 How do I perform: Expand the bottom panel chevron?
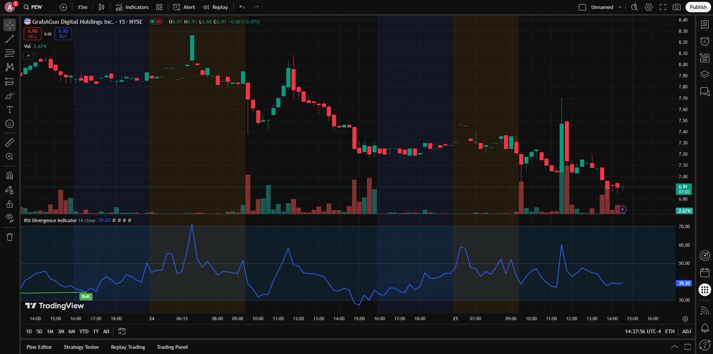[674, 347]
